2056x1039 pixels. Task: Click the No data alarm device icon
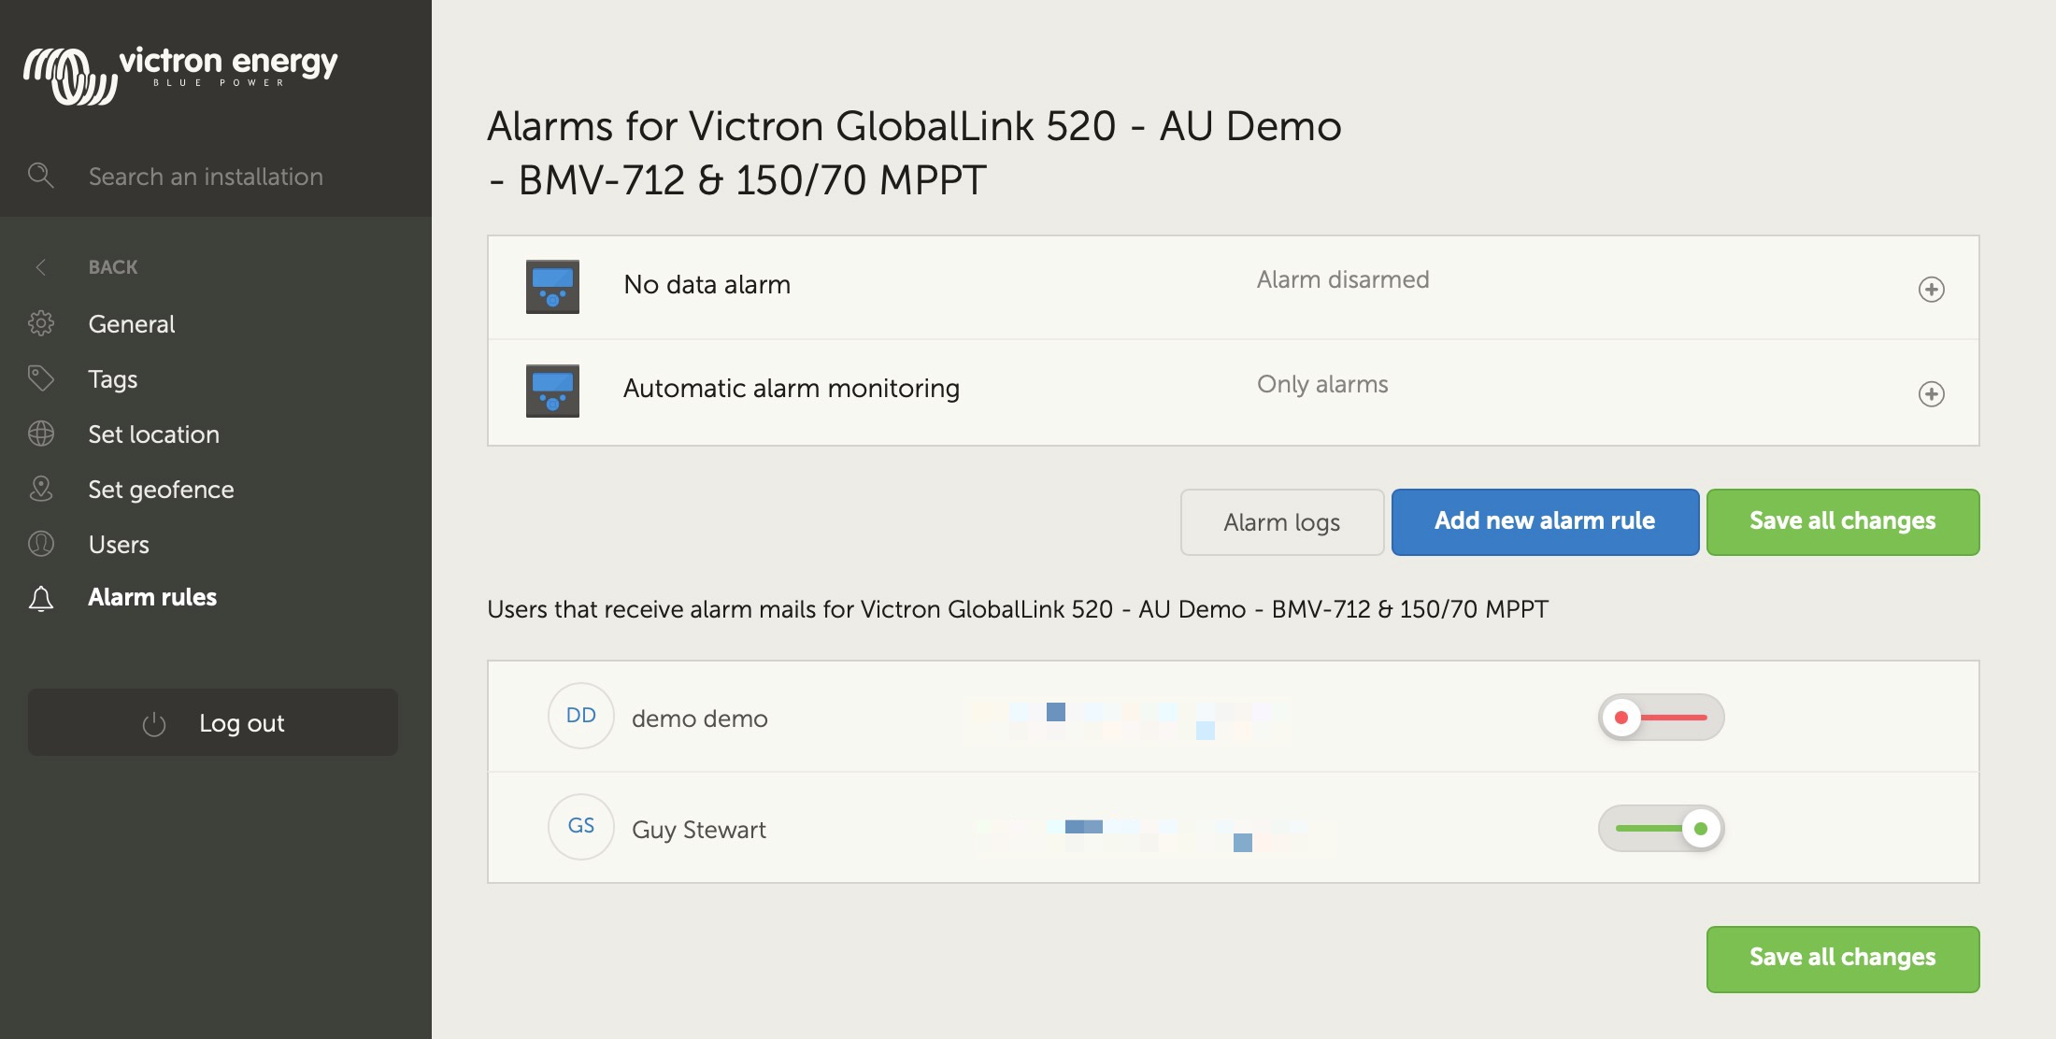coord(552,286)
